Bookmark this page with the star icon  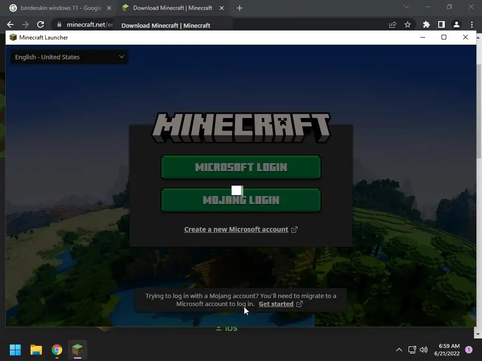tap(408, 24)
